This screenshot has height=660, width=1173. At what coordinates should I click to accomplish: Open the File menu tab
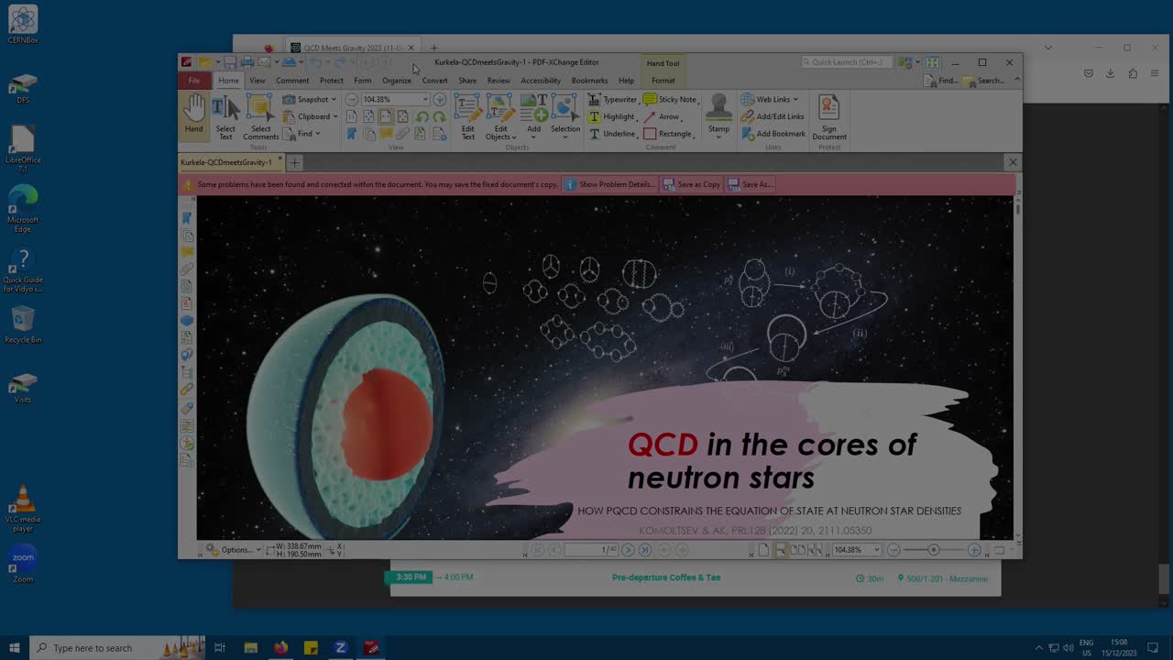point(194,81)
